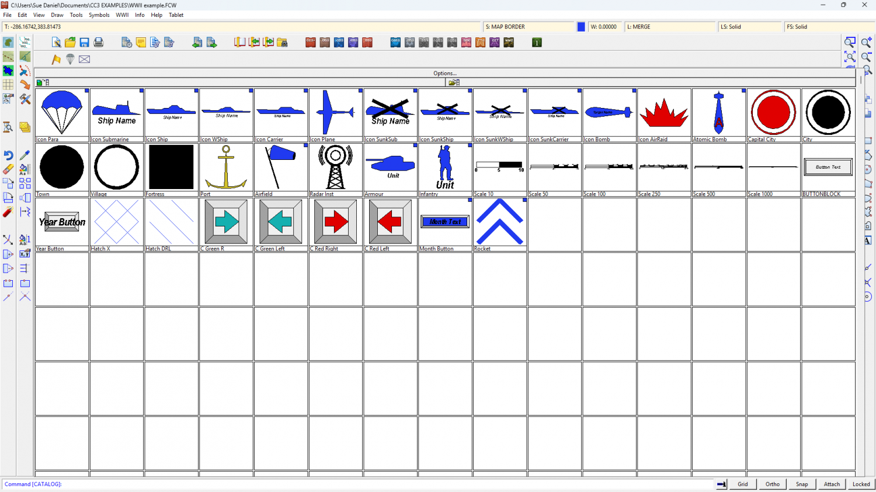The height and width of the screenshot is (492, 876).
Task: Select the Icon AirRaid symbol thumbnail
Action: coord(664,114)
